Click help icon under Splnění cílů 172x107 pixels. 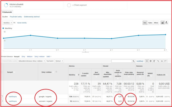tap(151, 76)
